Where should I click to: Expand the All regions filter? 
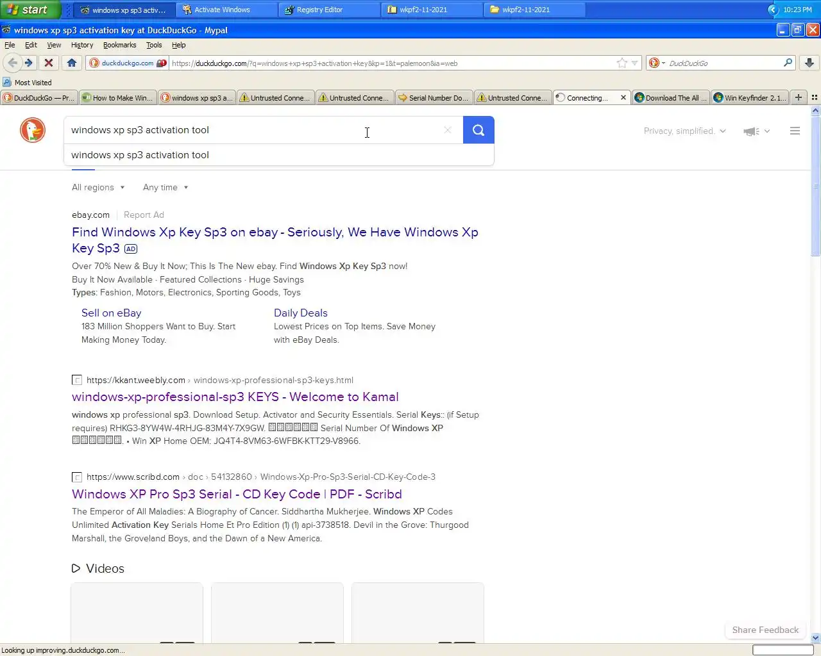point(98,188)
